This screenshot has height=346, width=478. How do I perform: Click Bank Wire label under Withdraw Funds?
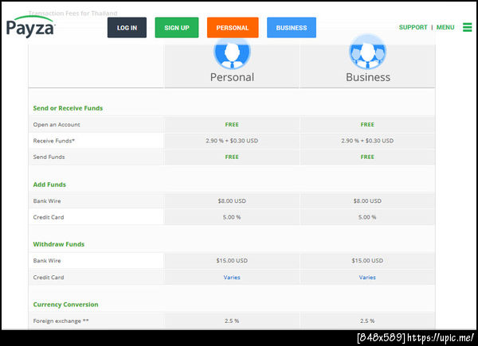point(47,261)
